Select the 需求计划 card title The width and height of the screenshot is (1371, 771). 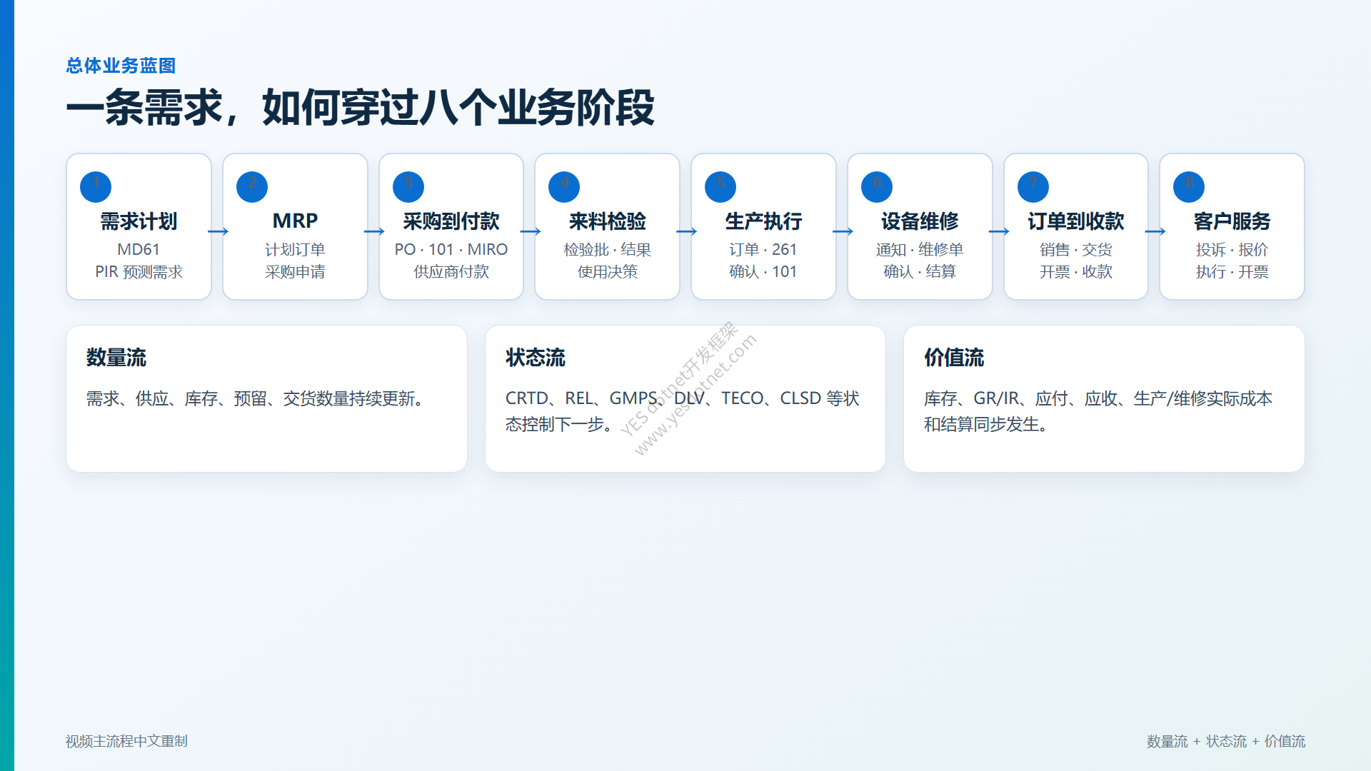pos(139,221)
